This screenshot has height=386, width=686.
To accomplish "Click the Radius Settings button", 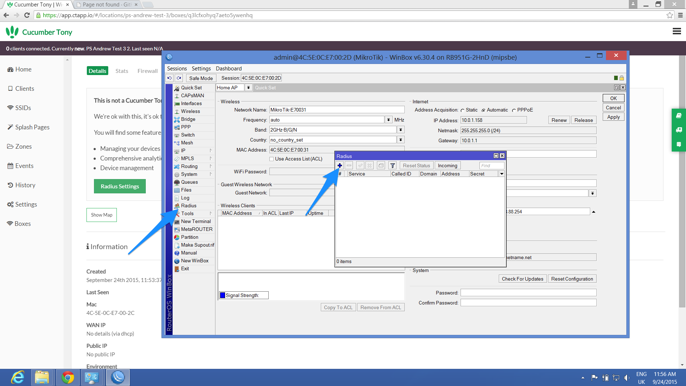I will click(x=120, y=186).
